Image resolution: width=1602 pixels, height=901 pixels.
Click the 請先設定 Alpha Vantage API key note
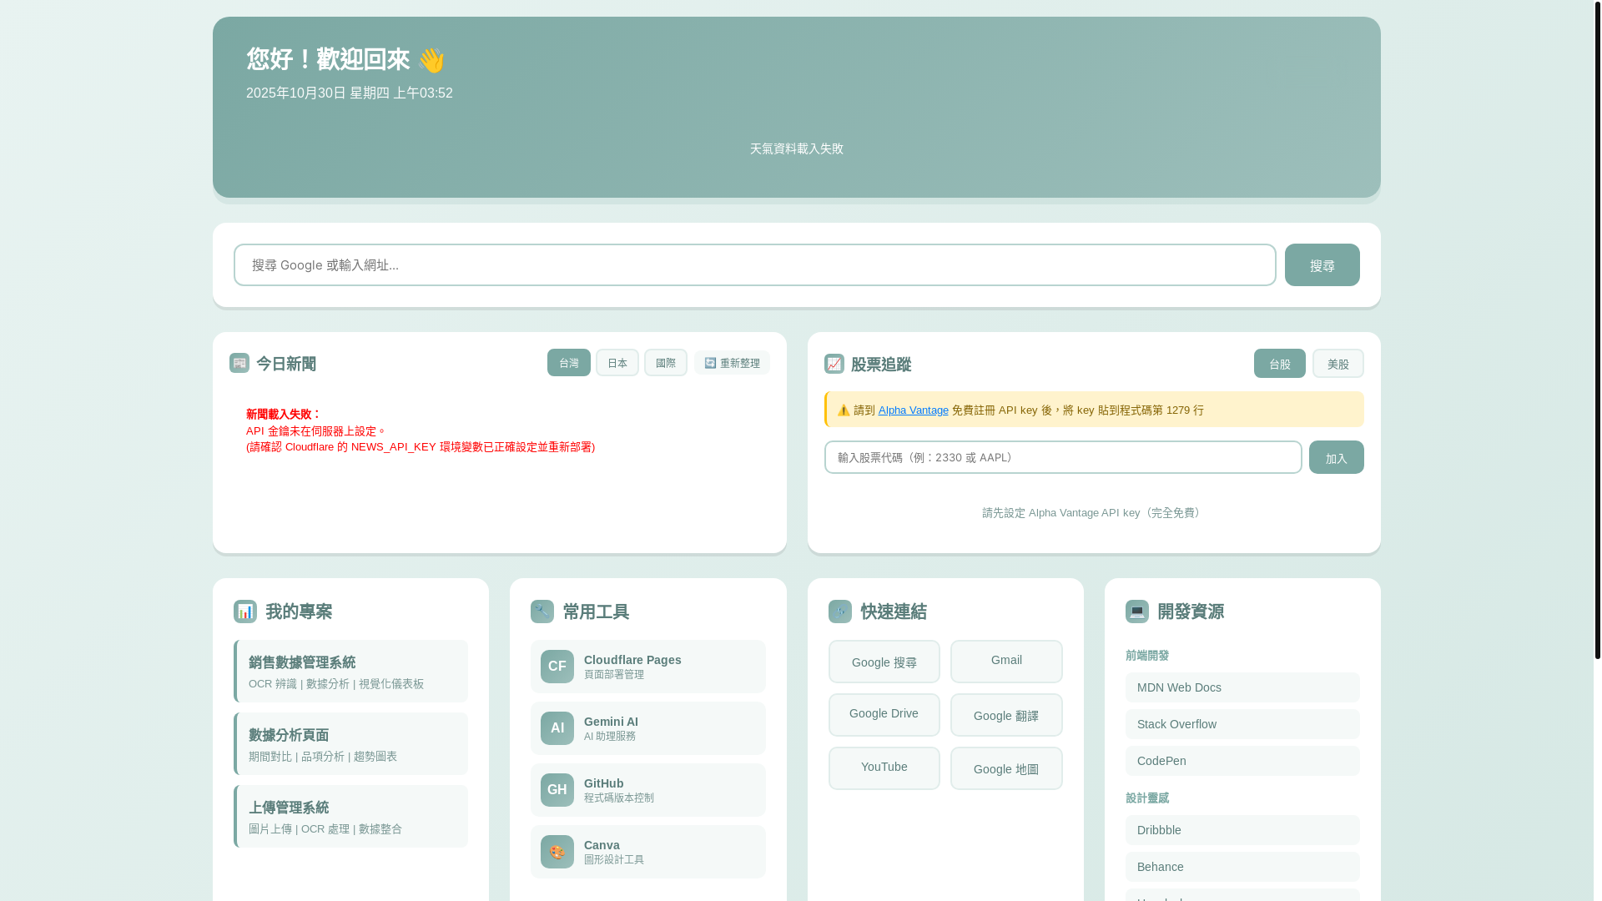[1094, 513]
